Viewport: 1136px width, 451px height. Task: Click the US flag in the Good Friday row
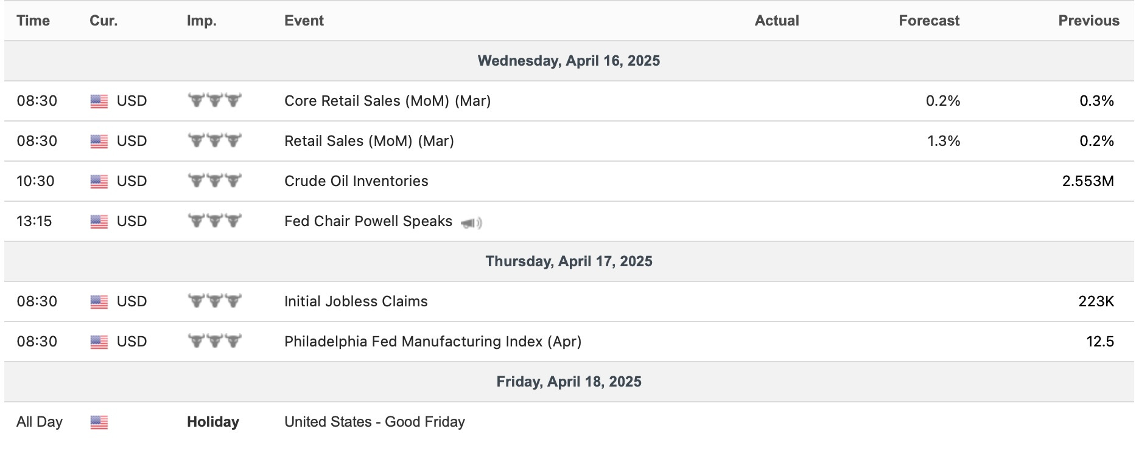[x=99, y=422]
